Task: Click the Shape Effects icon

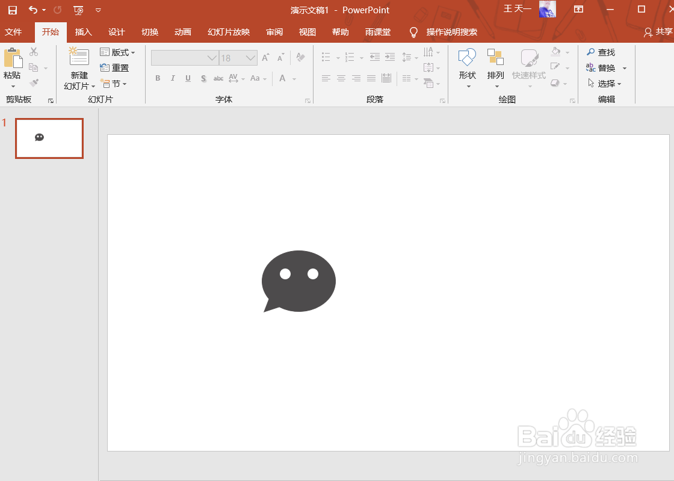Action: click(556, 83)
